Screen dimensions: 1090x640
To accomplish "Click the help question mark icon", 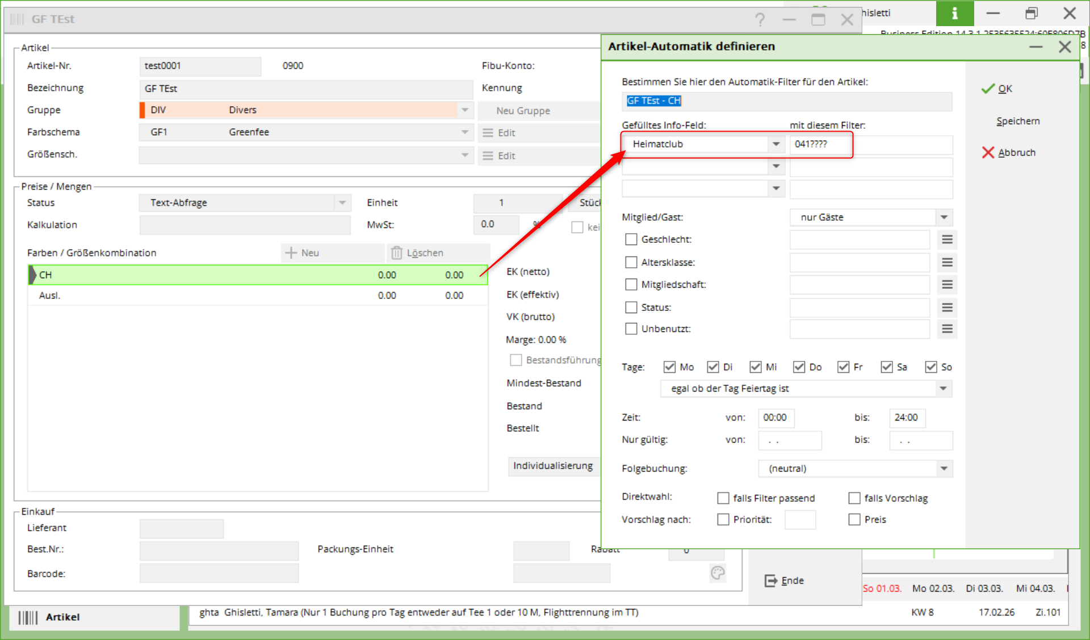I will [760, 20].
